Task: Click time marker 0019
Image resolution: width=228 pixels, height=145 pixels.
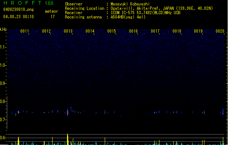Action: [198, 31]
